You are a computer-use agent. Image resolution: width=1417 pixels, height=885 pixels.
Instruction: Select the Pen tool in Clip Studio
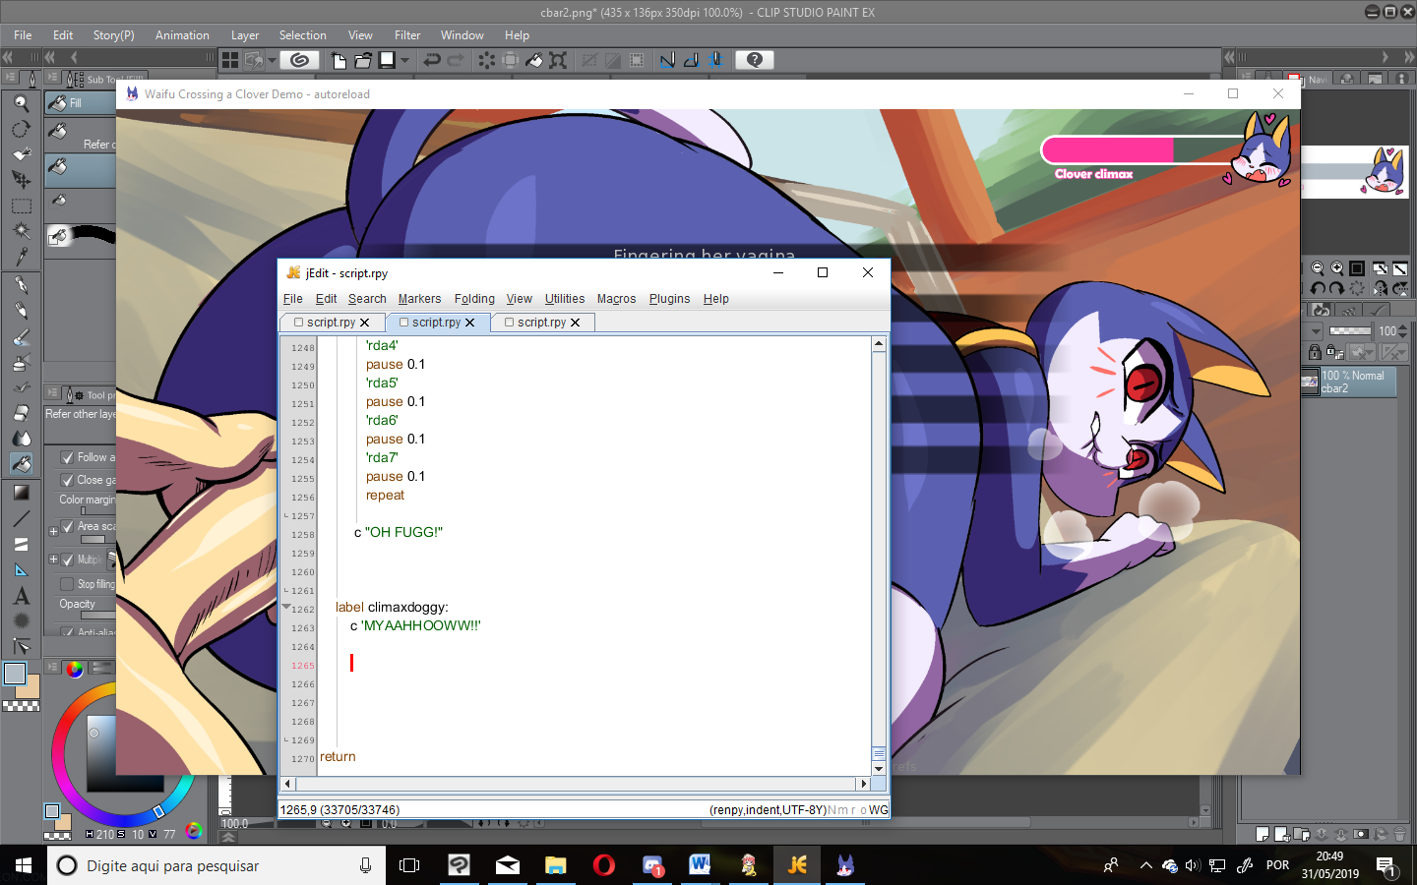tap(21, 285)
